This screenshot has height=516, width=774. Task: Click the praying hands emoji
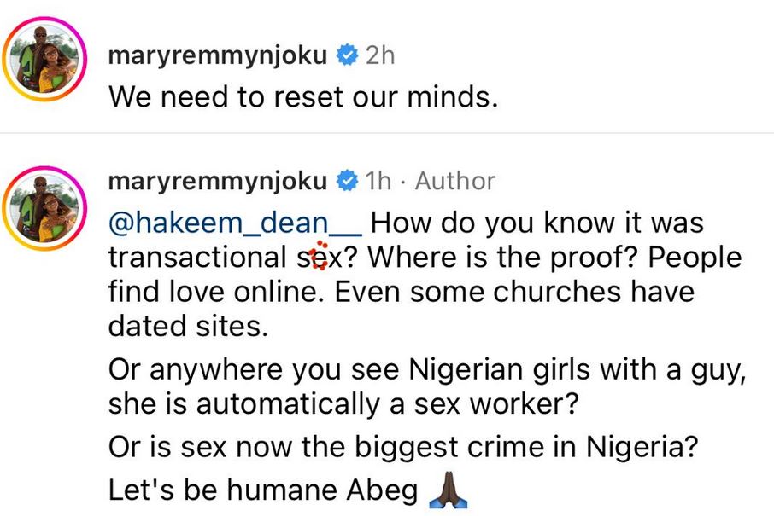coord(444,490)
